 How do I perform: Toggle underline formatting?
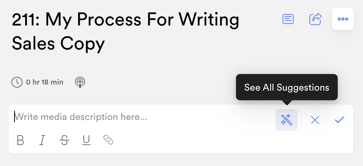(x=86, y=140)
